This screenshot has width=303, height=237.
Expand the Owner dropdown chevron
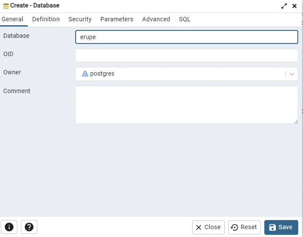coord(292,74)
